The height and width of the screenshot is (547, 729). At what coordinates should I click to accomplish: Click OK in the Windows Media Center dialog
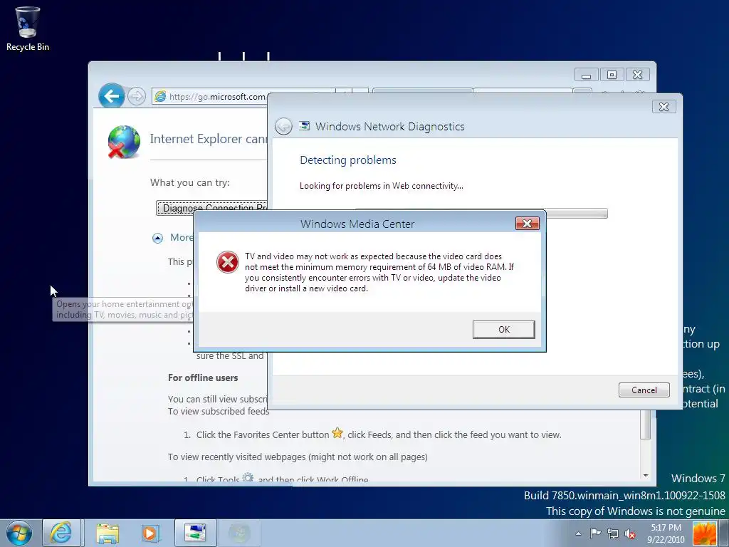coord(503,329)
